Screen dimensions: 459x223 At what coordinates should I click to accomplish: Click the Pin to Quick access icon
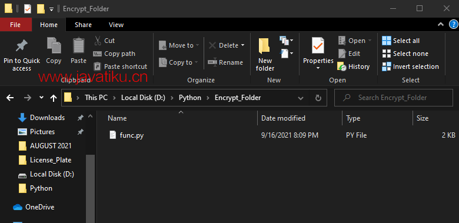point(21,46)
